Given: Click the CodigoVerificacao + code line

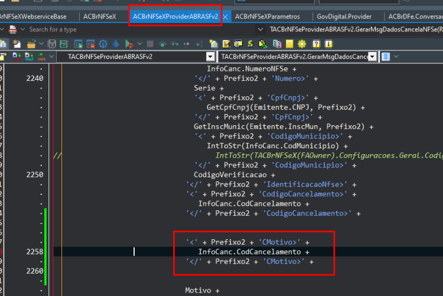Looking at the screenshot, I should click(234, 175).
